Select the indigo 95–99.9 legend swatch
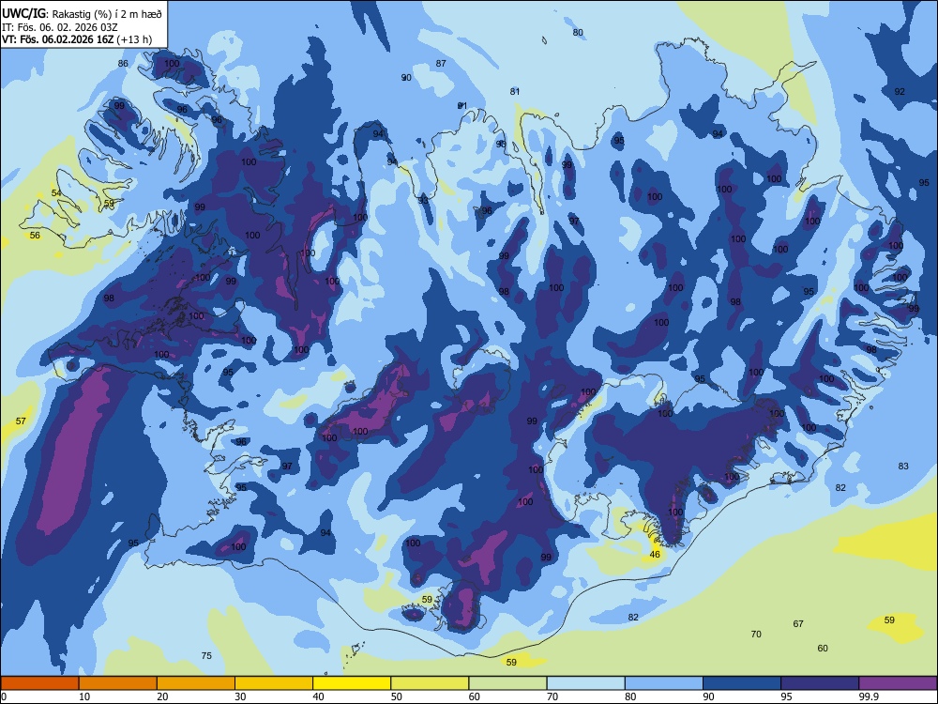The width and height of the screenshot is (938, 704). coord(820,683)
